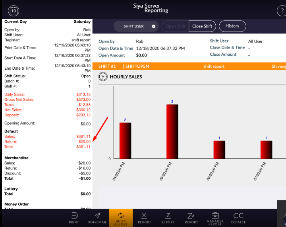Open the Manager Report briefcase icon
Viewport: 286px width, 227px height.
215,218
